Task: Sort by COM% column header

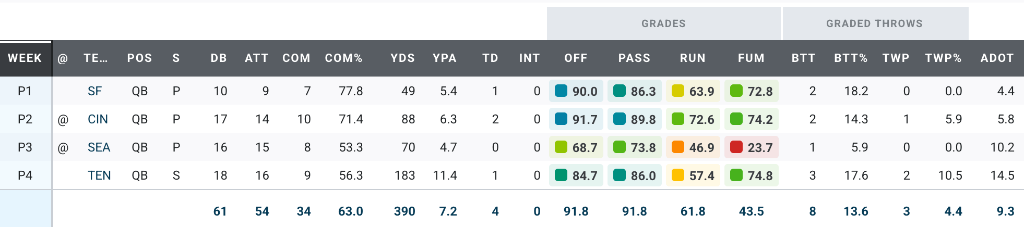Action: pyautogui.click(x=343, y=58)
